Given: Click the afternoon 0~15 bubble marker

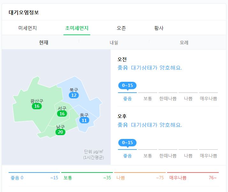Looking at the screenshot, I should point(127,143).
